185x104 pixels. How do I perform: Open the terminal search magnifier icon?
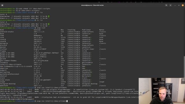tap(166, 5)
